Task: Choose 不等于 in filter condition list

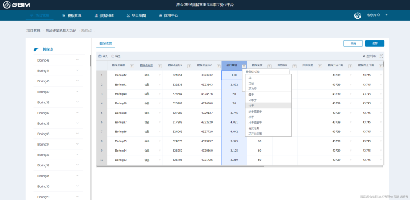Action: point(268,100)
